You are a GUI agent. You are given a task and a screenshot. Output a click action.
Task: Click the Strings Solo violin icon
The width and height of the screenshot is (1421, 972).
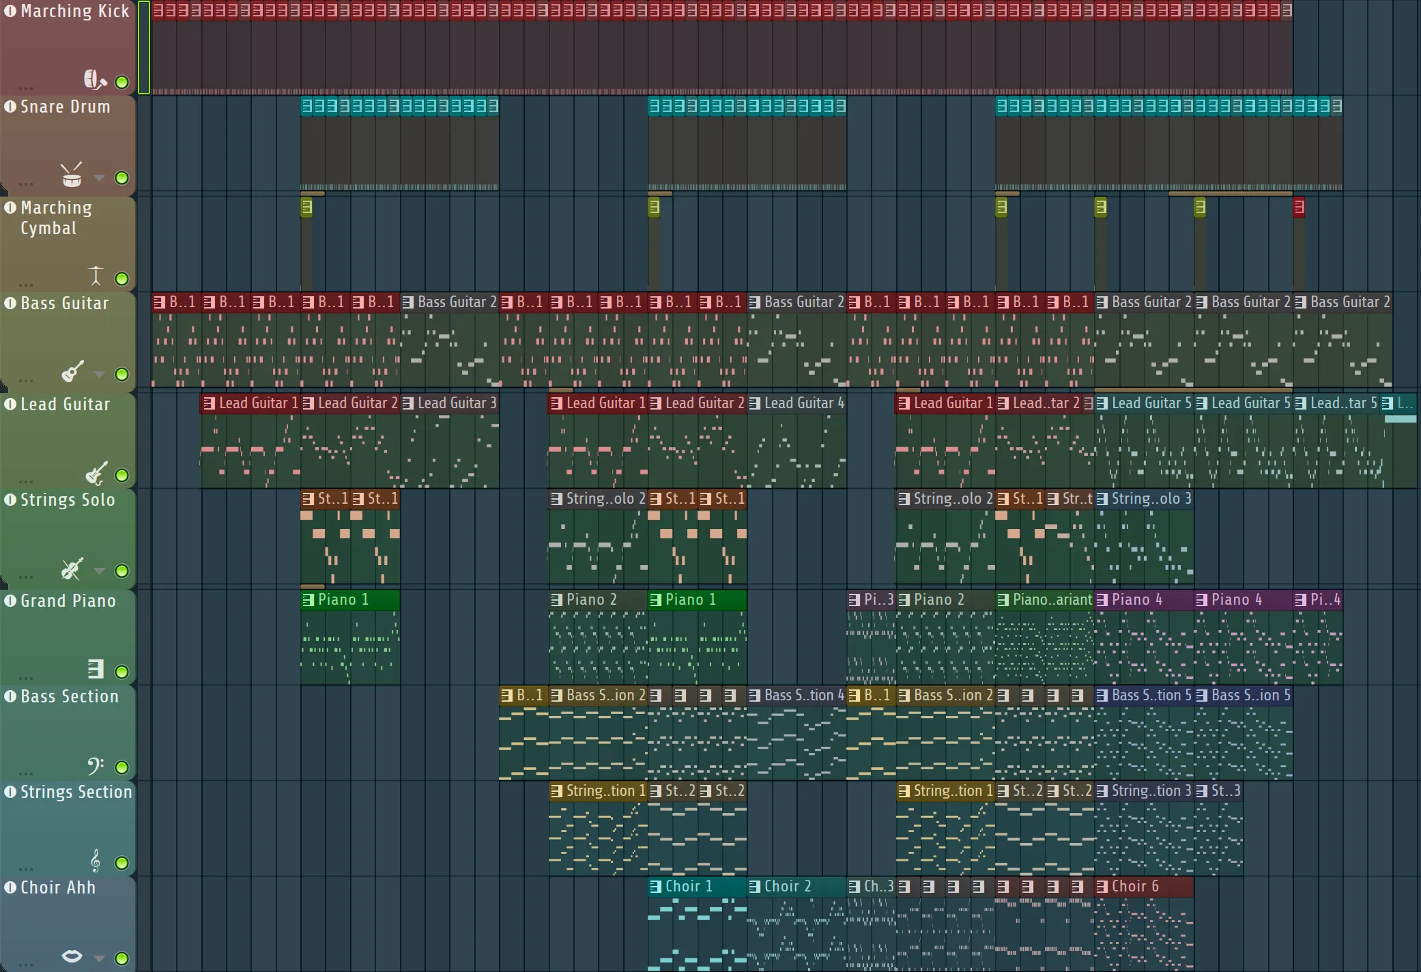[x=72, y=568]
